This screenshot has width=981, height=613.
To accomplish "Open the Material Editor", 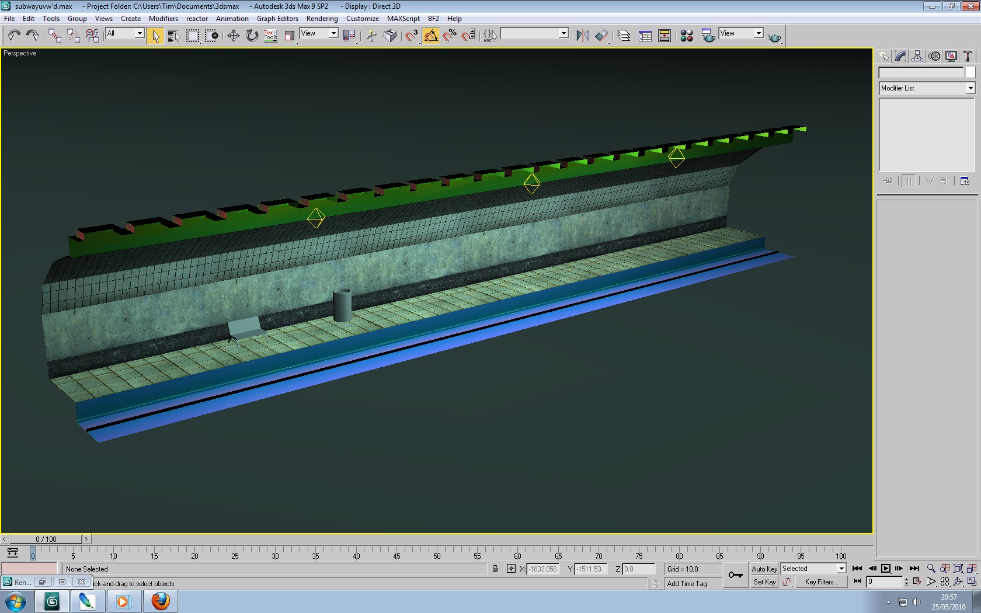I will point(687,36).
